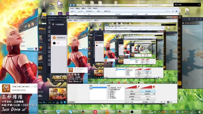Click the diamond badge icon in bottom bar
Viewport: 203px width, 114px height.
point(61,103)
